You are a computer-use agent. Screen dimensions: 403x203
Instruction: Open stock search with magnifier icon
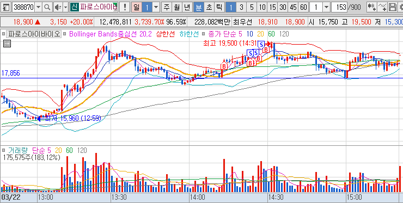(x=47, y=7)
